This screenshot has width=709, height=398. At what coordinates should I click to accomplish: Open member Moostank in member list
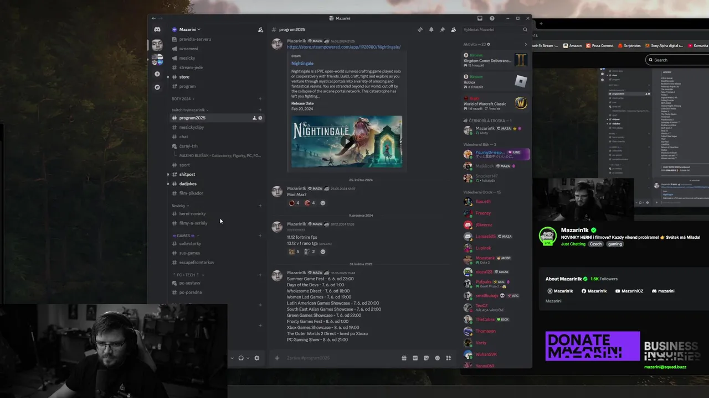point(496,260)
